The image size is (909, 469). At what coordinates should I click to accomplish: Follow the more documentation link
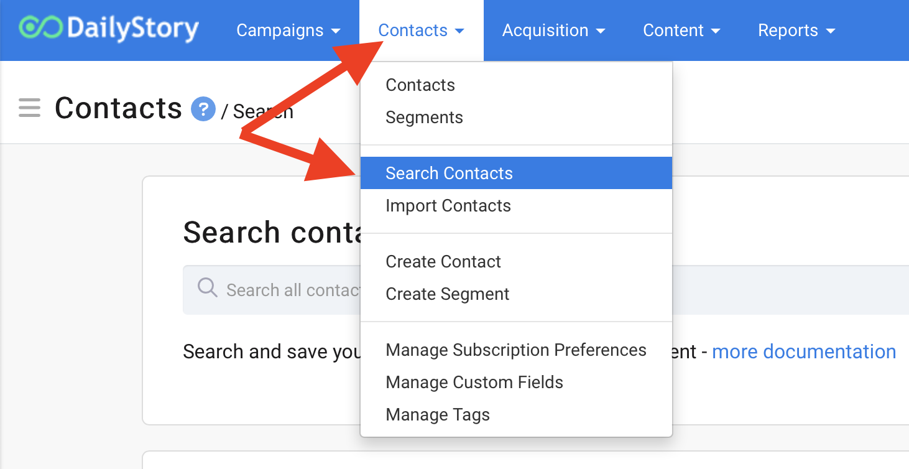point(804,351)
